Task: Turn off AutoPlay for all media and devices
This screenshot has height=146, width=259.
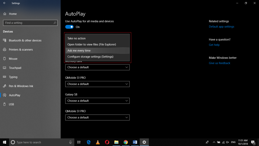Action: pos(69,27)
